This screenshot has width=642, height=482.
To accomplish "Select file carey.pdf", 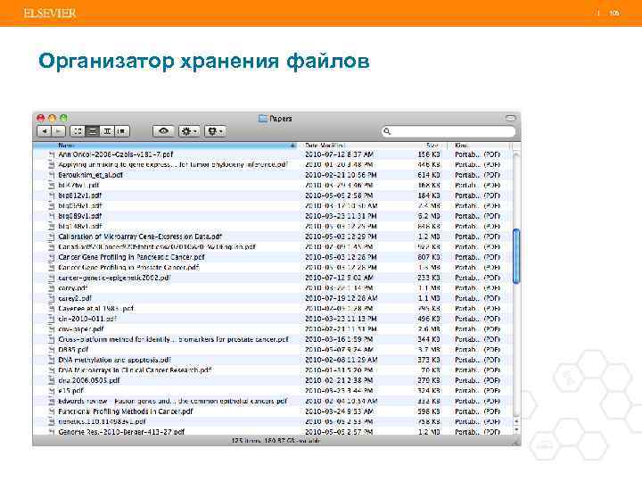I will pyautogui.click(x=73, y=287).
